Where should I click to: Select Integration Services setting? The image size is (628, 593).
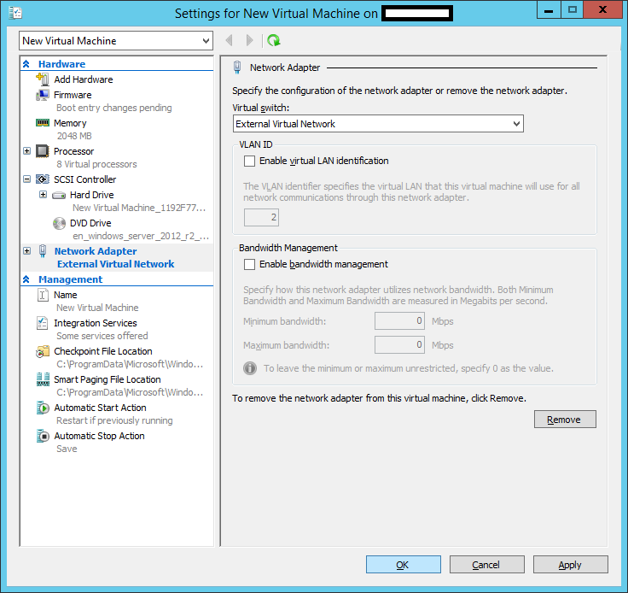click(96, 323)
